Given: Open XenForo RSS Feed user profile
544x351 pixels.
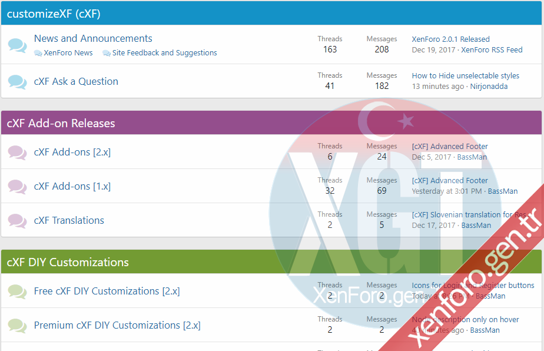Looking at the screenshot, I should (492, 49).
